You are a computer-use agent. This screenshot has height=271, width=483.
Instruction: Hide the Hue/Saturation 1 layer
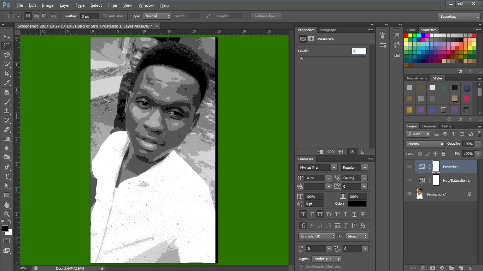[409, 180]
